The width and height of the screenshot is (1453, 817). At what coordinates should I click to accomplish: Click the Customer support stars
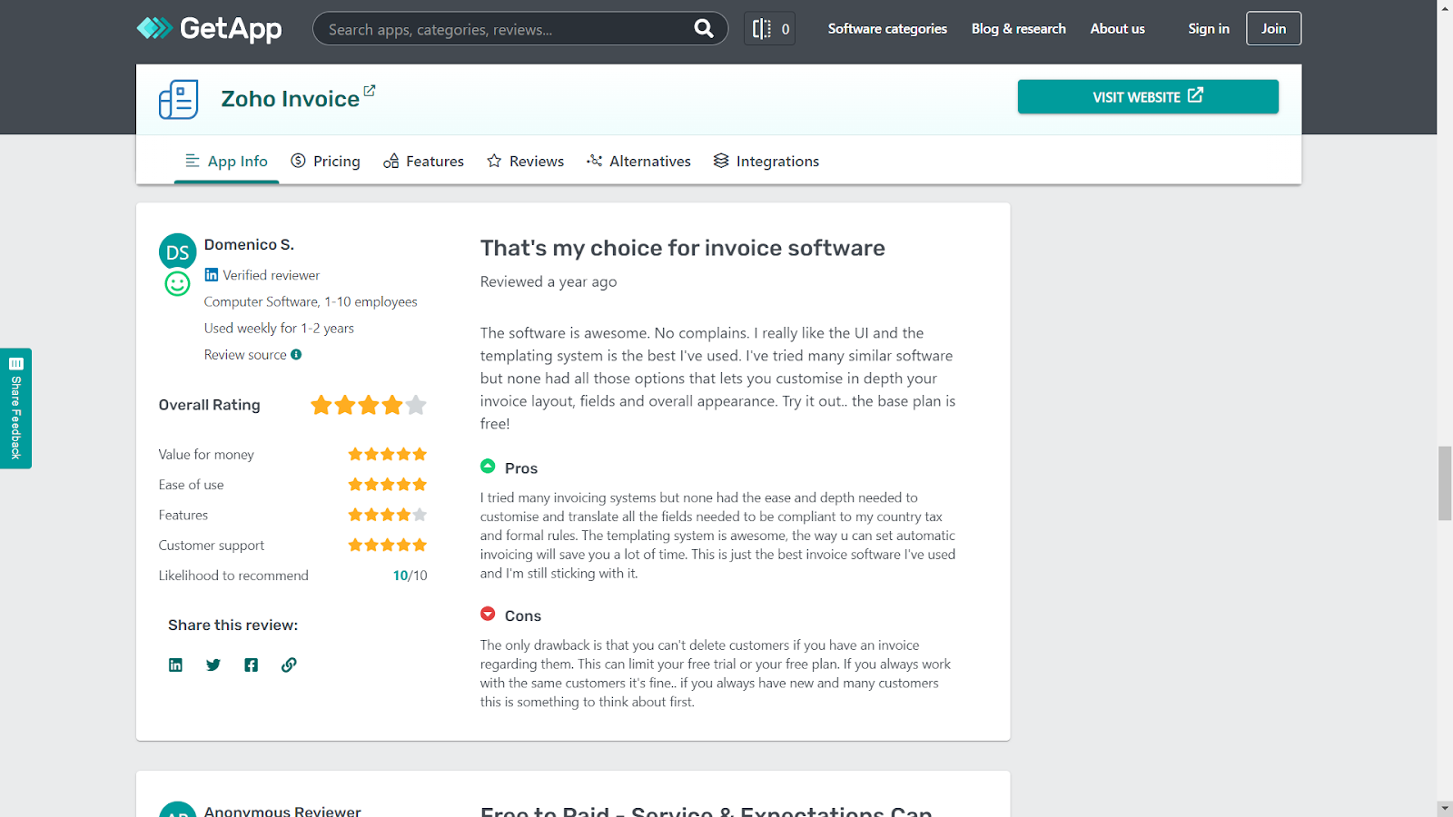pyautogui.click(x=388, y=546)
